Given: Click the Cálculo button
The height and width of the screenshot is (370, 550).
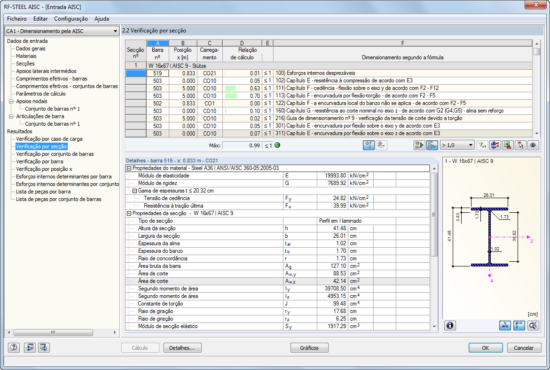Looking at the screenshot, I should 140,348.
